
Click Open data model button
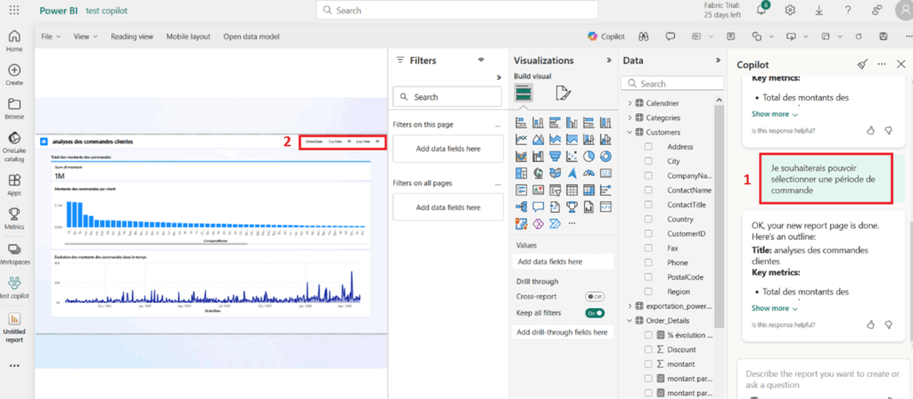click(x=251, y=37)
